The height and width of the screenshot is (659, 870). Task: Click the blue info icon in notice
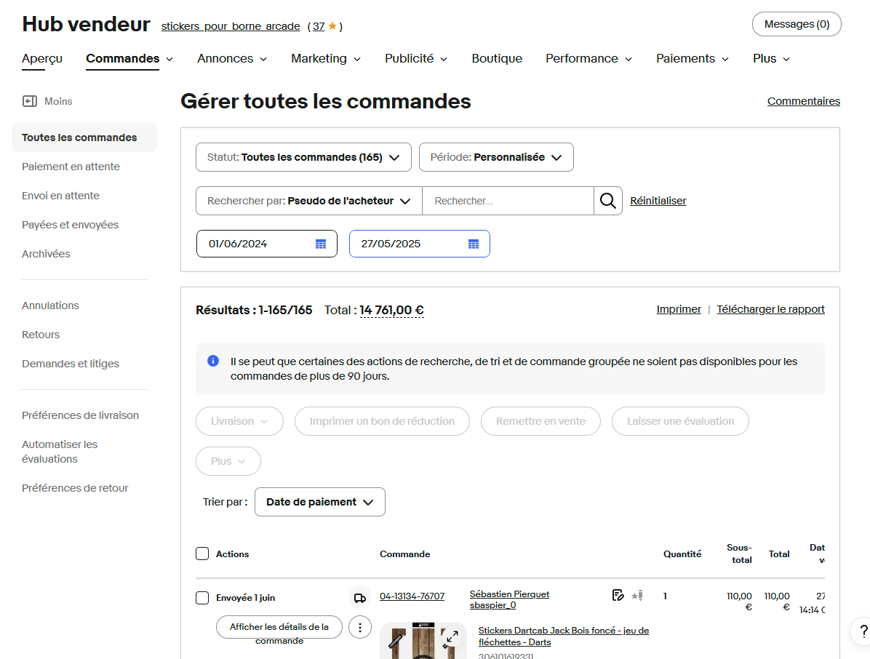click(x=213, y=361)
